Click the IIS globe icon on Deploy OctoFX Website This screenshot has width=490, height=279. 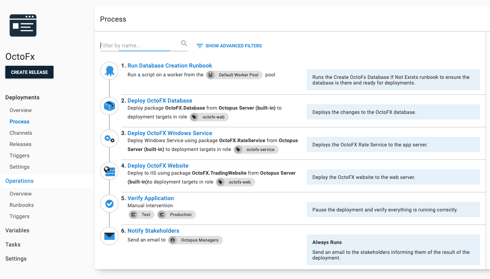(109, 171)
